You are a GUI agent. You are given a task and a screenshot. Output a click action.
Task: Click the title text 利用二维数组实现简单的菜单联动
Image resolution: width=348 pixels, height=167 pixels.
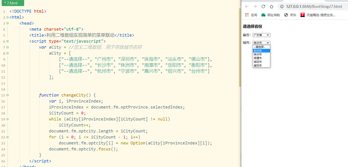[x=81, y=35]
